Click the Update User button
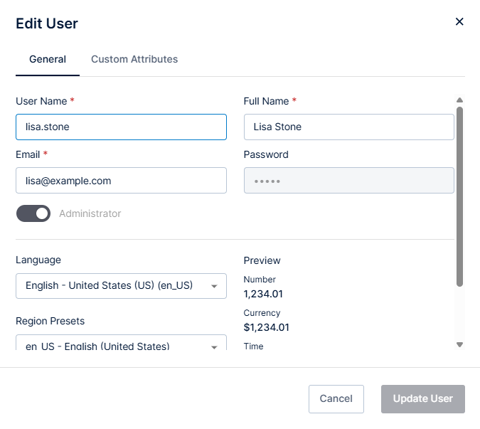The height and width of the screenshot is (429, 480). 422,398
